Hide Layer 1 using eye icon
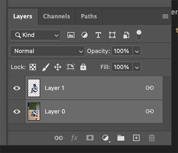The height and width of the screenshot is (153, 178). pyautogui.click(x=17, y=88)
